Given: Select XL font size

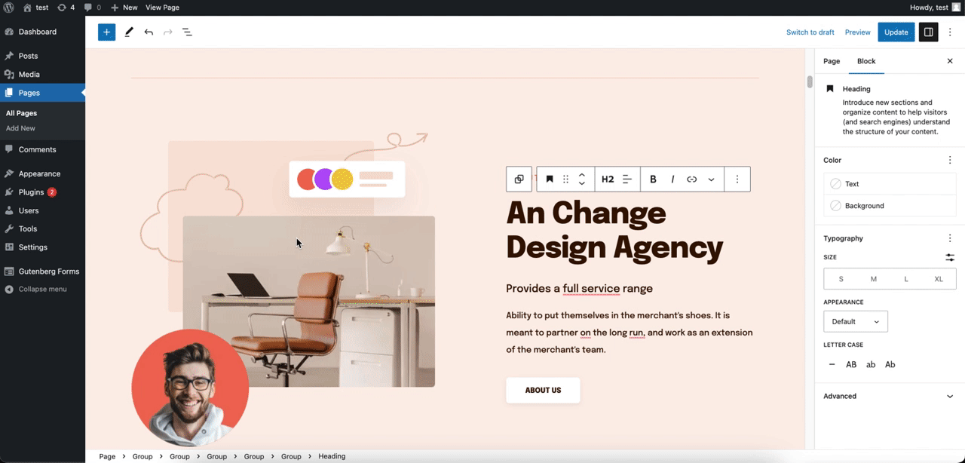Looking at the screenshot, I should [x=939, y=279].
